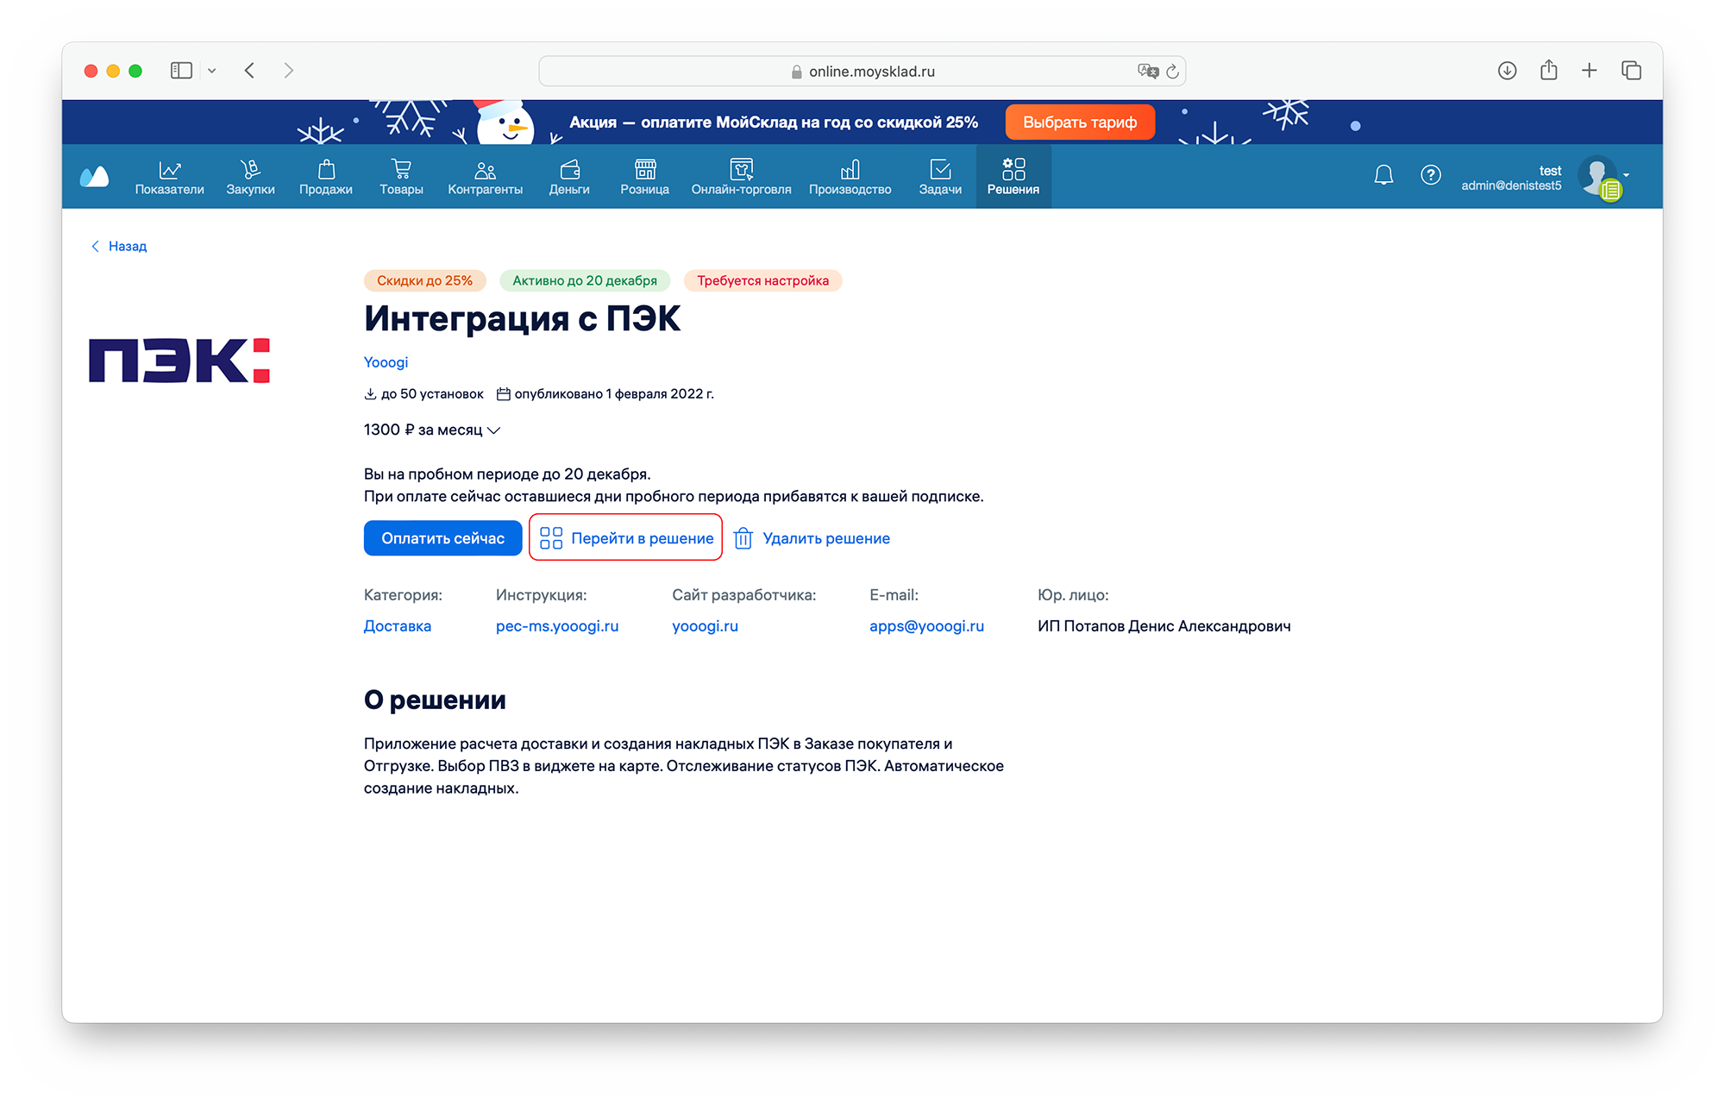
Task: Open the Закупки purchases section
Action: [250, 177]
